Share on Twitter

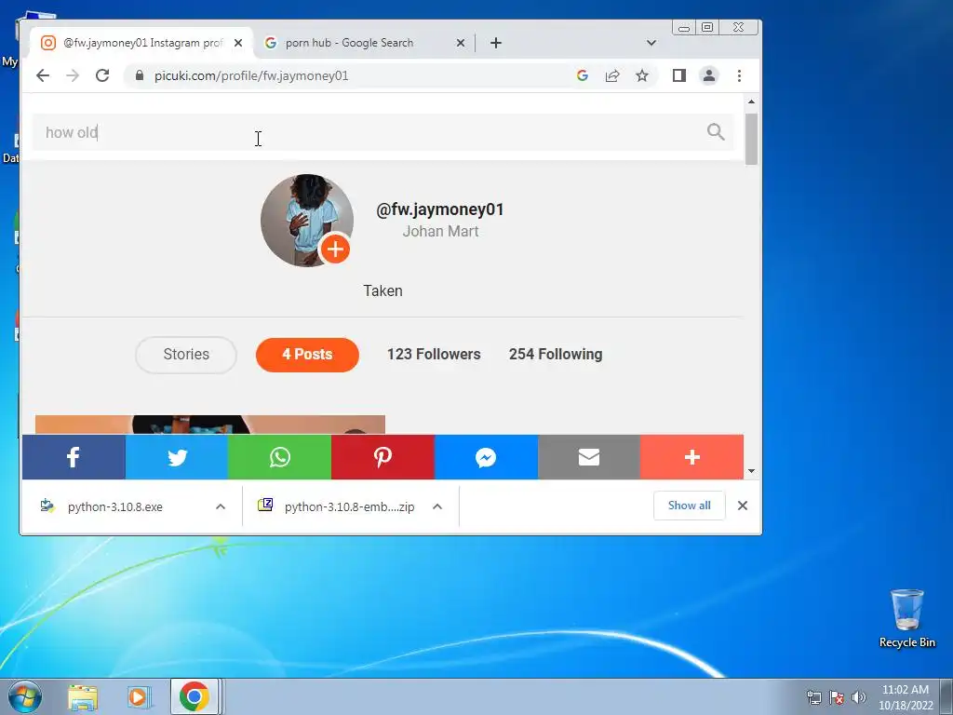[x=176, y=456]
